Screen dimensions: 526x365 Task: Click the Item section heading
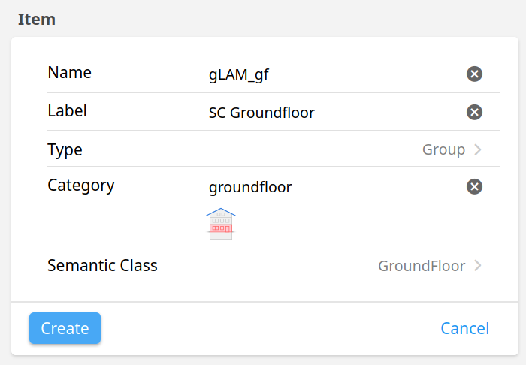[x=37, y=19]
